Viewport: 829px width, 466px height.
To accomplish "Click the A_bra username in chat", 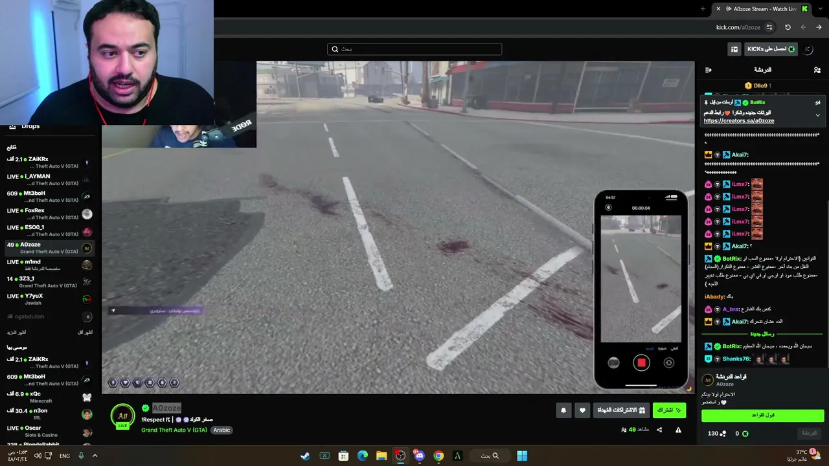I will (x=731, y=309).
